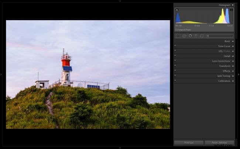Click the lighthouse photo preview

pos(88,74)
